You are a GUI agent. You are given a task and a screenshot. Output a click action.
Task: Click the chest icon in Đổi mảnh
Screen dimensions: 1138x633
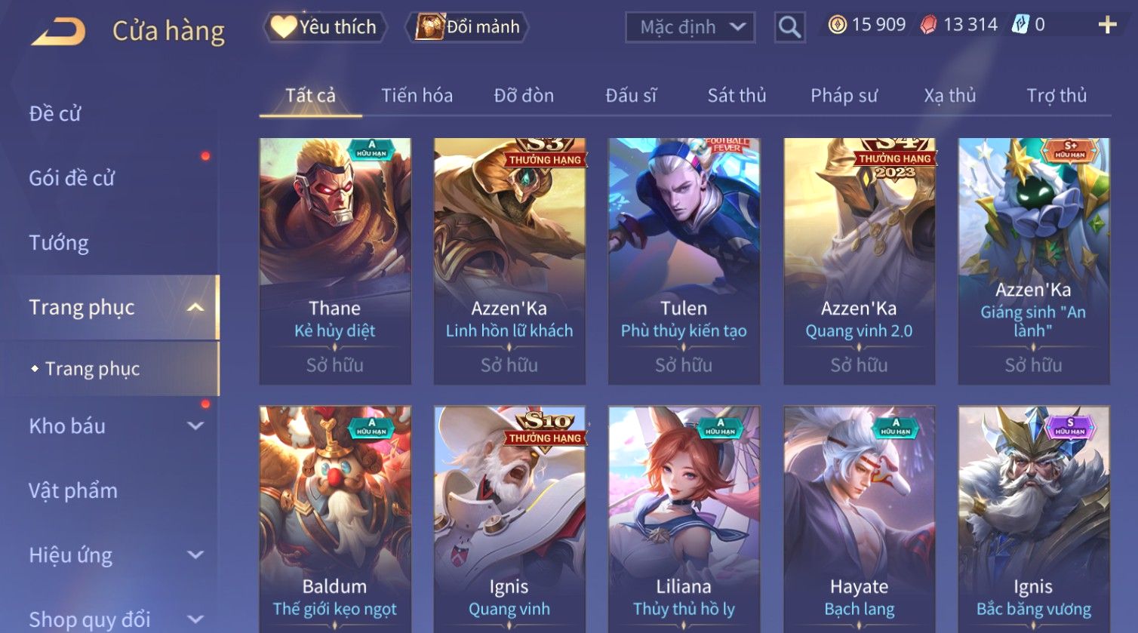[x=430, y=26]
